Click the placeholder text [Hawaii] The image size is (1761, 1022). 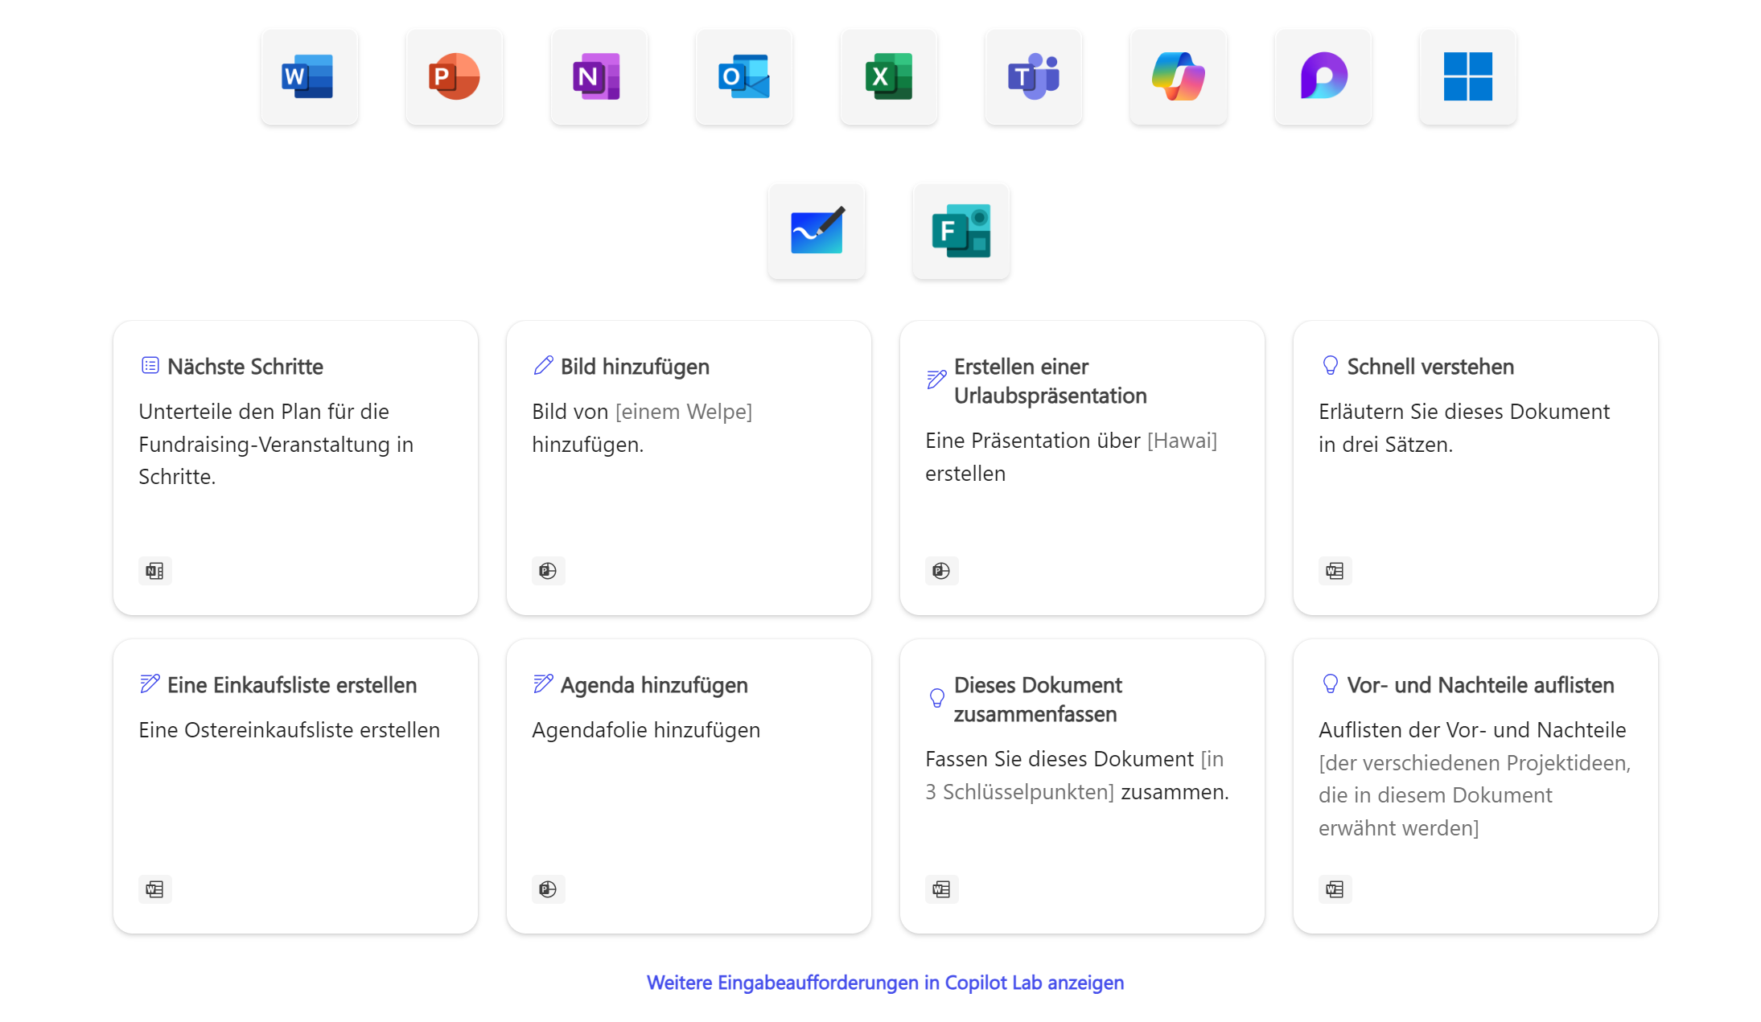point(1182,441)
